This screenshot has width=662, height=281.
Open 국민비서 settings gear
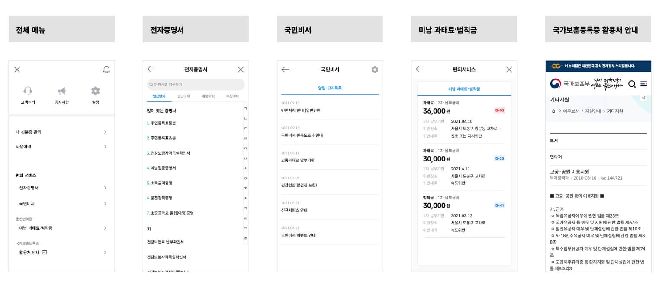coord(375,69)
